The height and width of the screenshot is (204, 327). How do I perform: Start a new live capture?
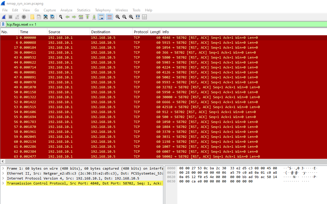(x=3, y=17)
